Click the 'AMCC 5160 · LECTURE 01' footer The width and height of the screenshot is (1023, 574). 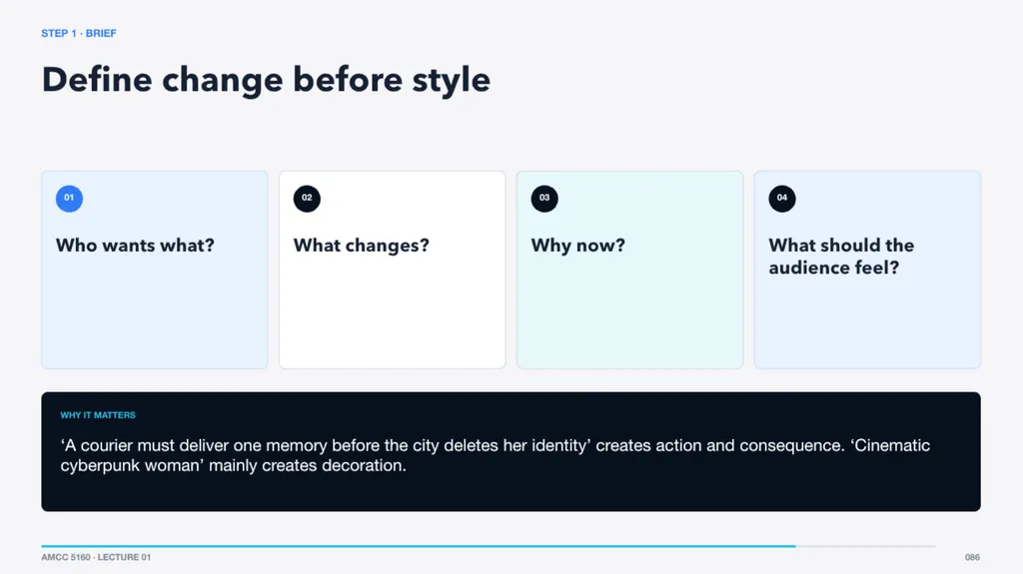coord(96,557)
